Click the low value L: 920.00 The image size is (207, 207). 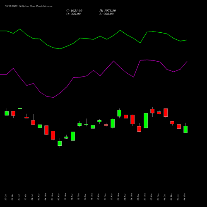(106, 14)
